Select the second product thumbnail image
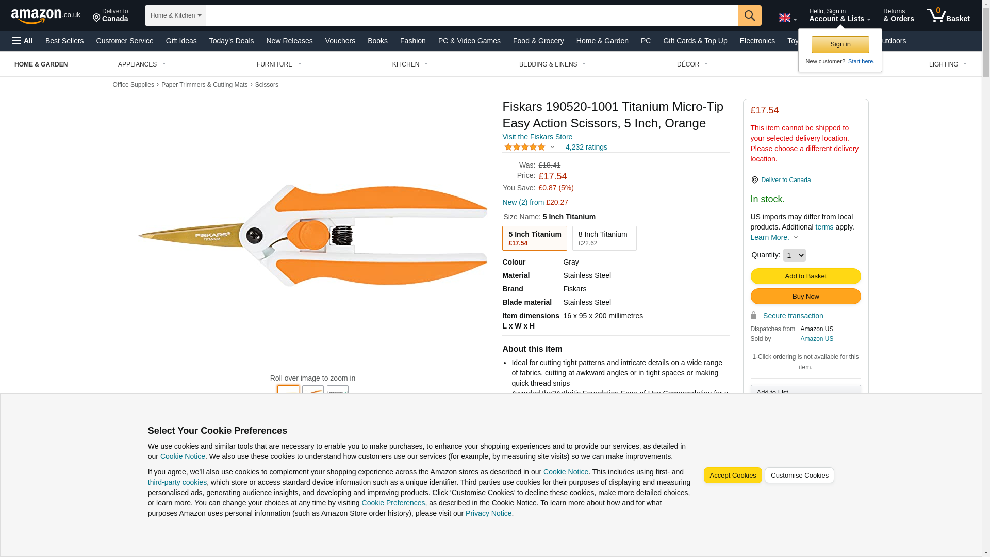 [312, 392]
